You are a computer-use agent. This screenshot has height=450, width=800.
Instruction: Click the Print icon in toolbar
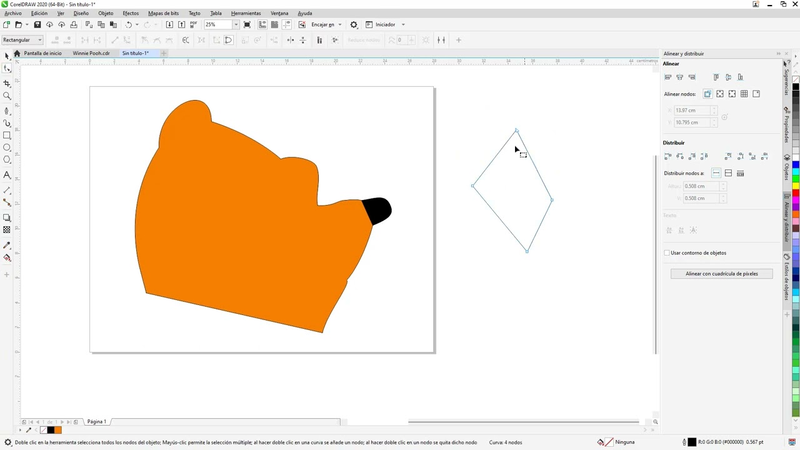(x=74, y=24)
